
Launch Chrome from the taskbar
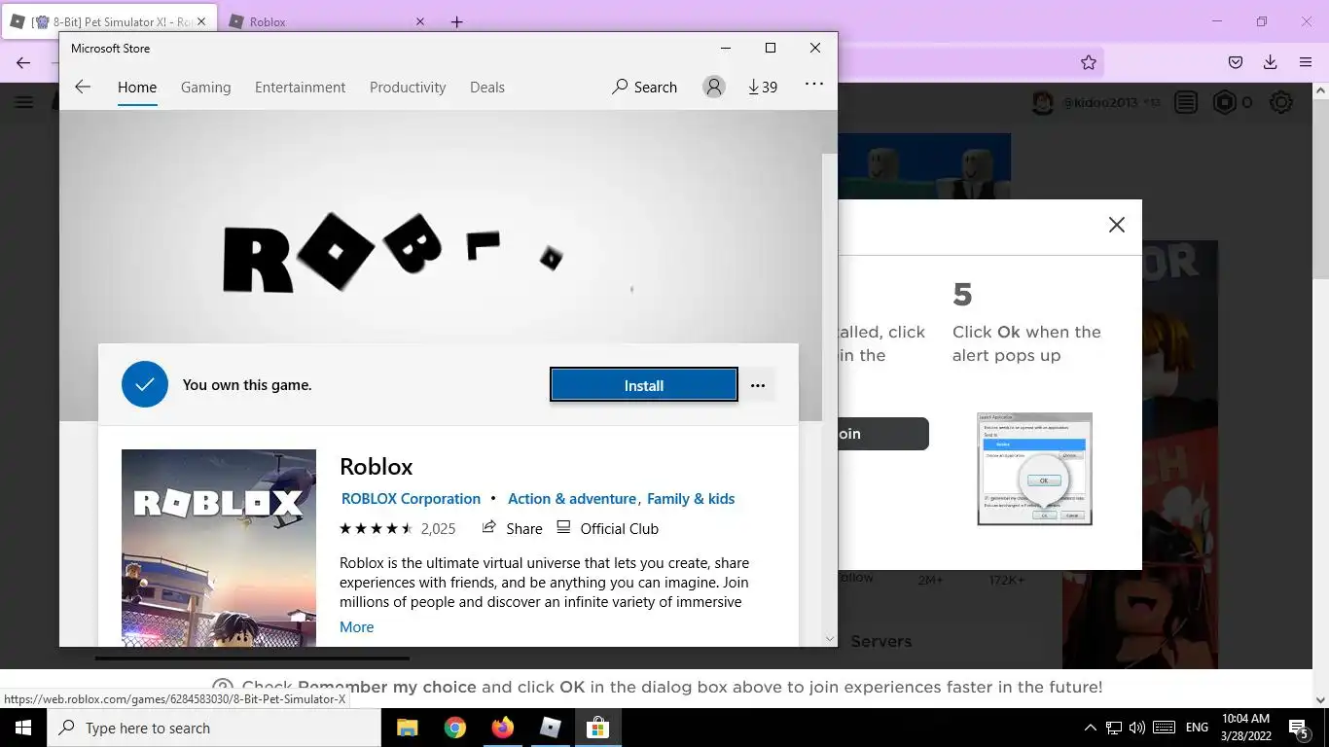tap(454, 728)
